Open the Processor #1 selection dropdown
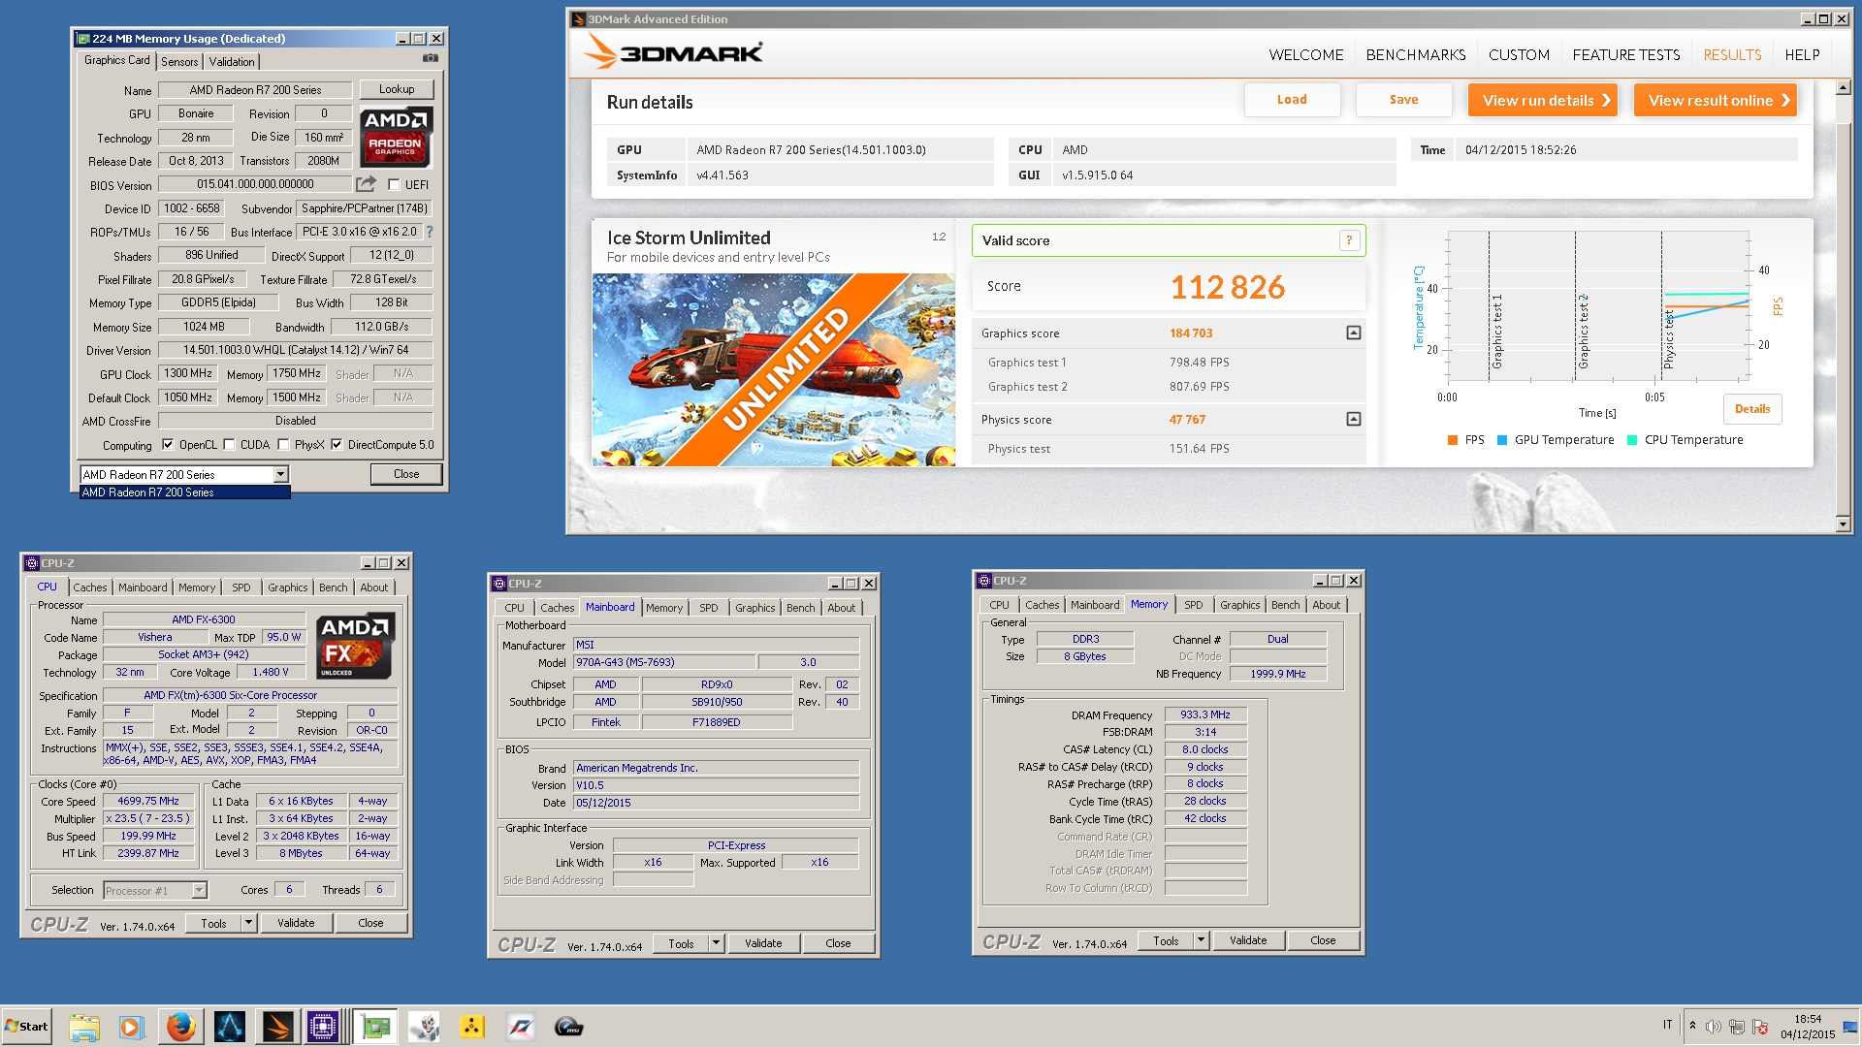The image size is (1862, 1047). pos(199,890)
